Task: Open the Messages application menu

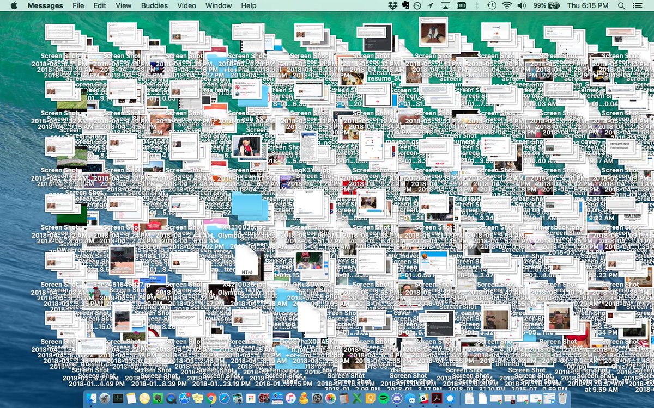Action: click(45, 5)
